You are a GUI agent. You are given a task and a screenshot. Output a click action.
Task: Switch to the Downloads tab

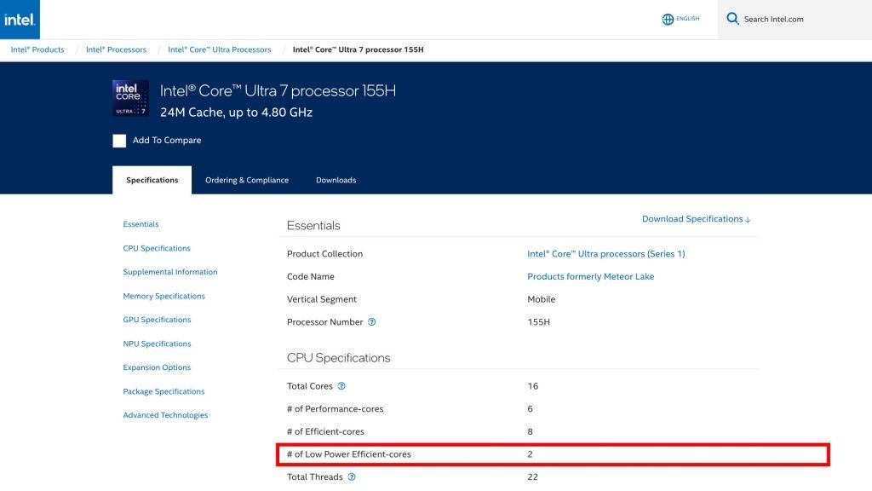pyautogui.click(x=336, y=180)
